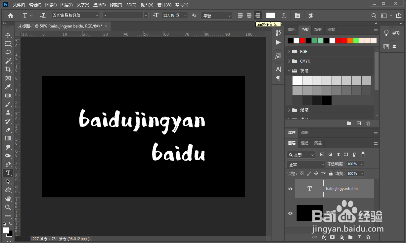Viewport: 406px width, 243px height.
Task: Filter layers by type layers
Action: [338, 155]
